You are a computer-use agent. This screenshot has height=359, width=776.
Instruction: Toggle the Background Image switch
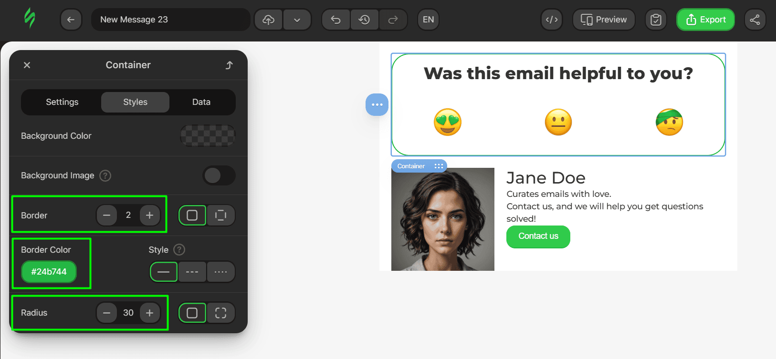pos(219,175)
